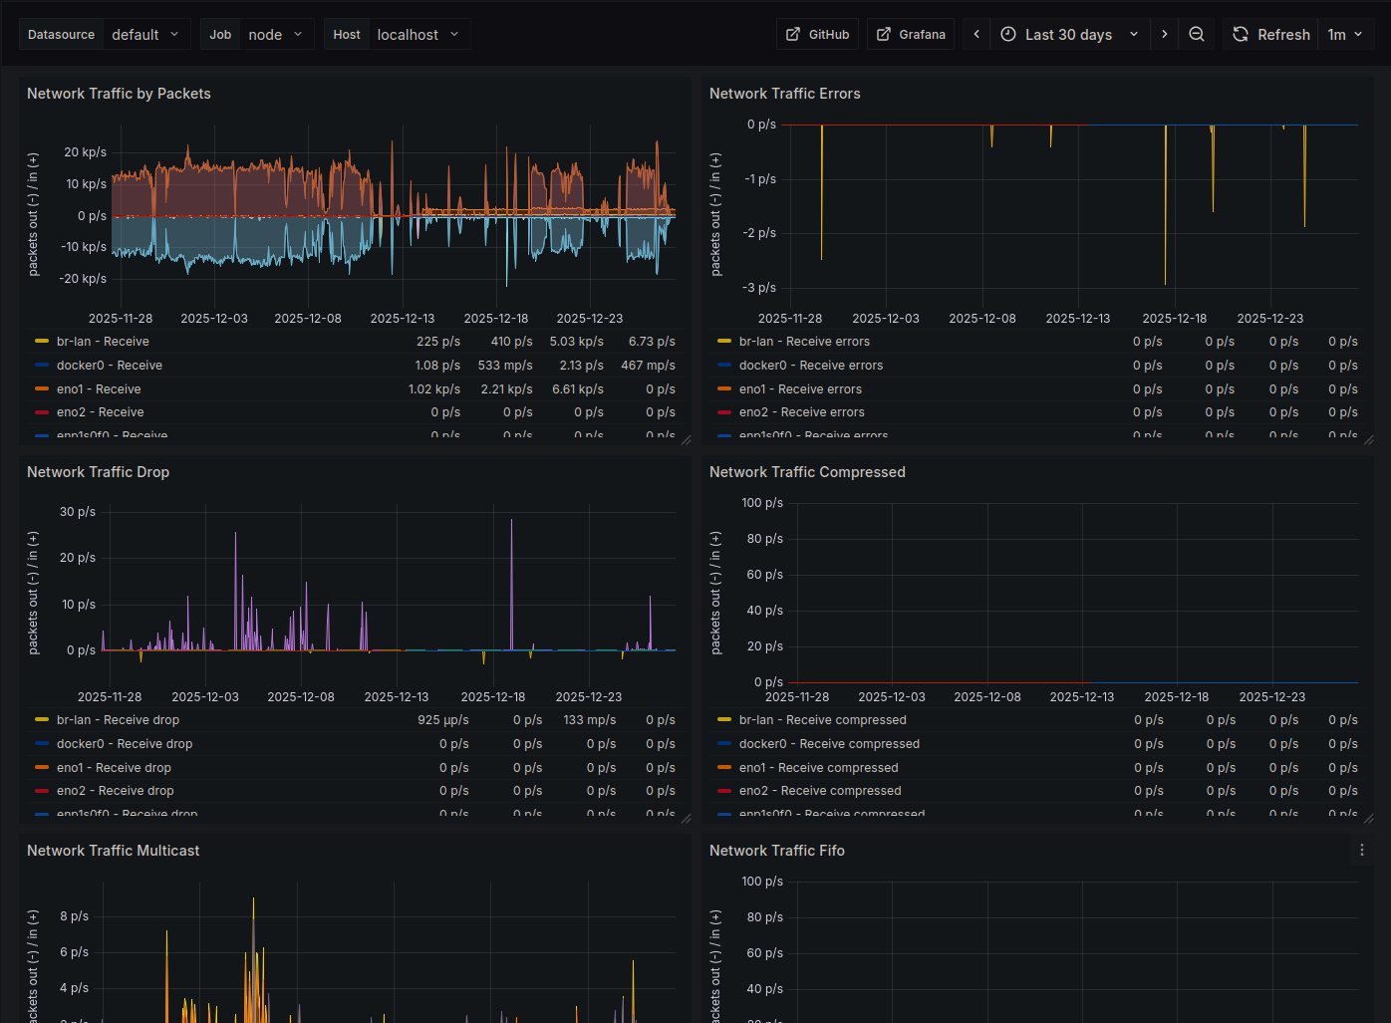The width and height of the screenshot is (1391, 1023).
Task: Toggle br-lan - Receive series in Packets legend
Action: click(103, 342)
